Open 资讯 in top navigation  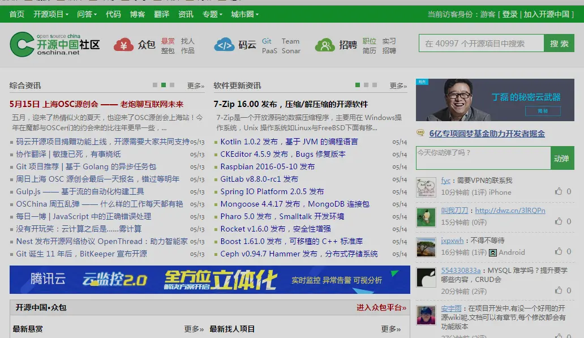186,14
